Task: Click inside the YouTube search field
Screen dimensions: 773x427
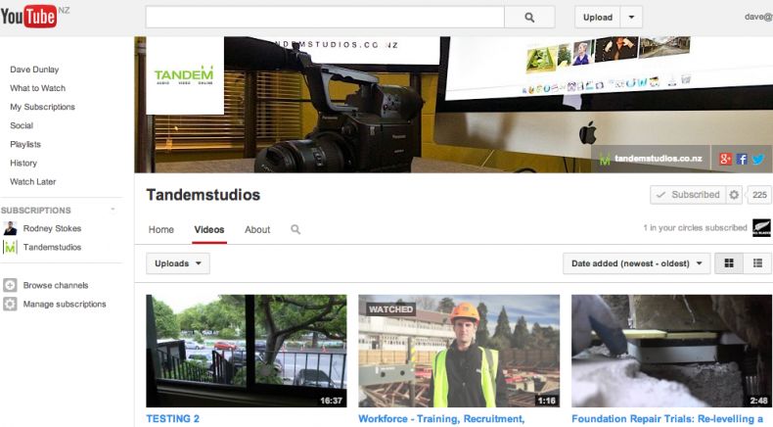Action: coord(325,18)
